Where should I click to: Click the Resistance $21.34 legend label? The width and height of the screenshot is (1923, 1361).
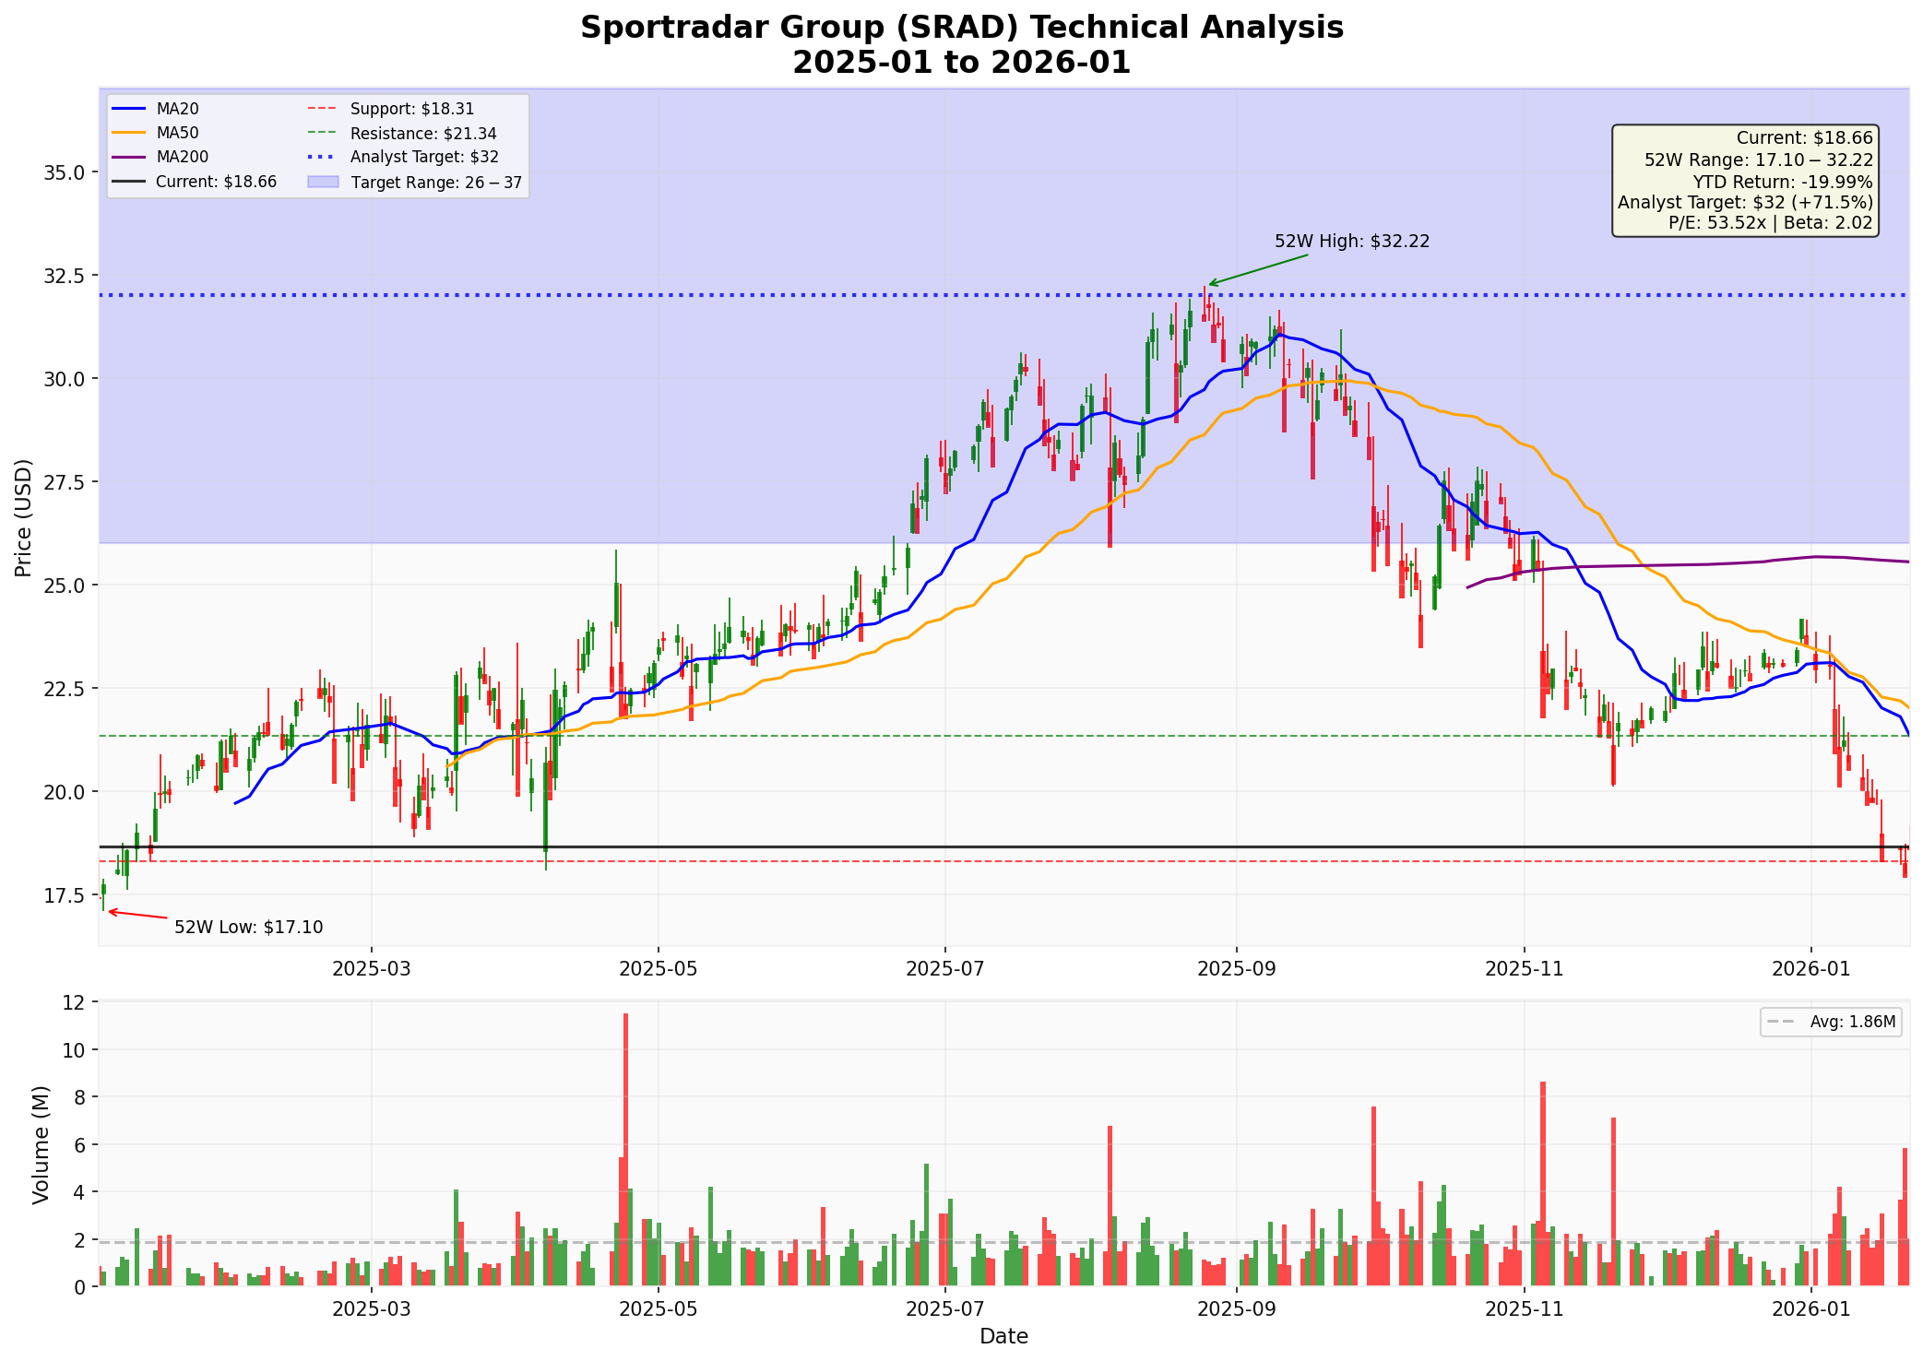(x=423, y=134)
